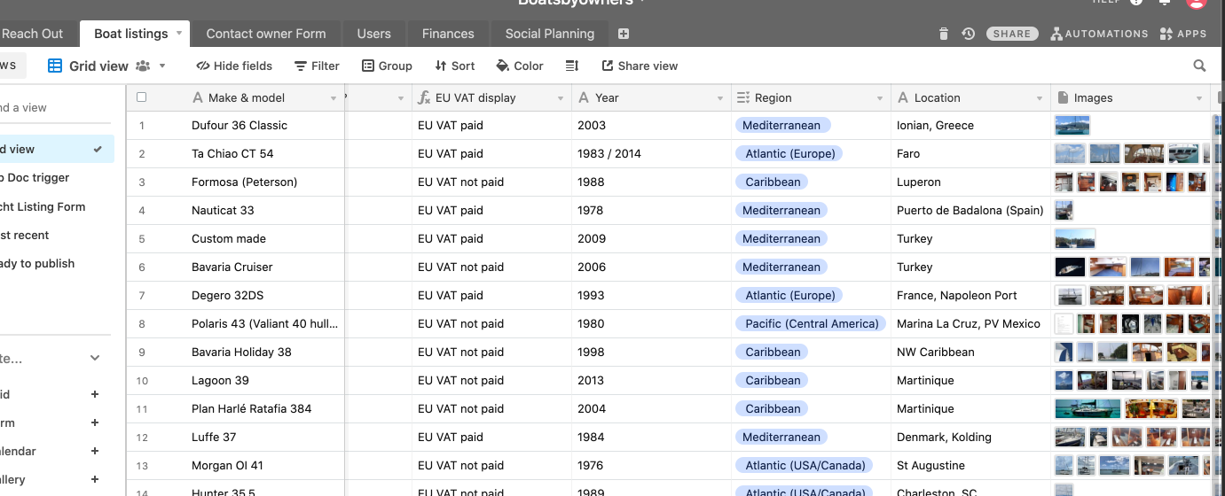The image size is (1225, 496).
Task: Select year 1983 / 2014 cell
Action: tap(651, 154)
